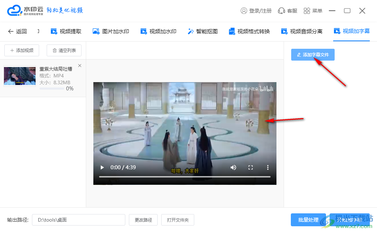Image resolution: width=377 pixels, height=232 pixels.
Task: Switch to 视频音频分离 tab
Action: point(302,32)
